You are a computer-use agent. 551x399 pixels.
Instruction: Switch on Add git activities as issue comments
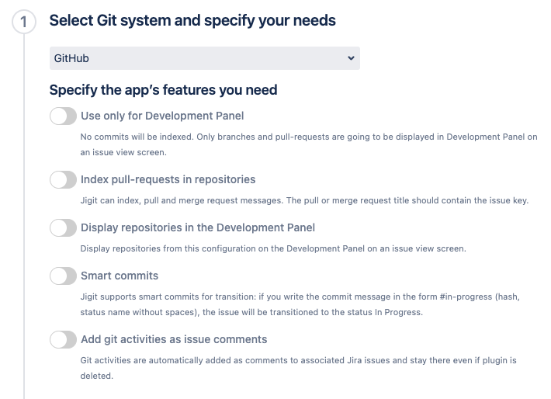pos(63,339)
